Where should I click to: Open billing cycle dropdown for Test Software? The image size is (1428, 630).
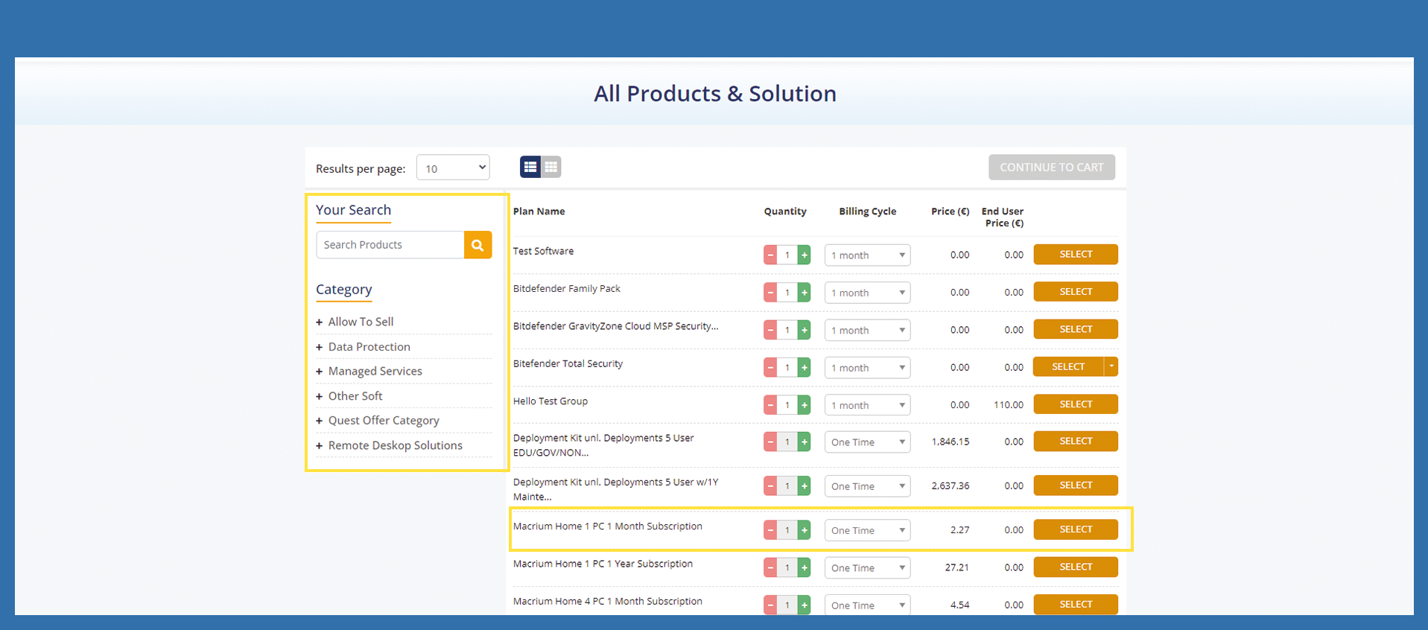867,255
